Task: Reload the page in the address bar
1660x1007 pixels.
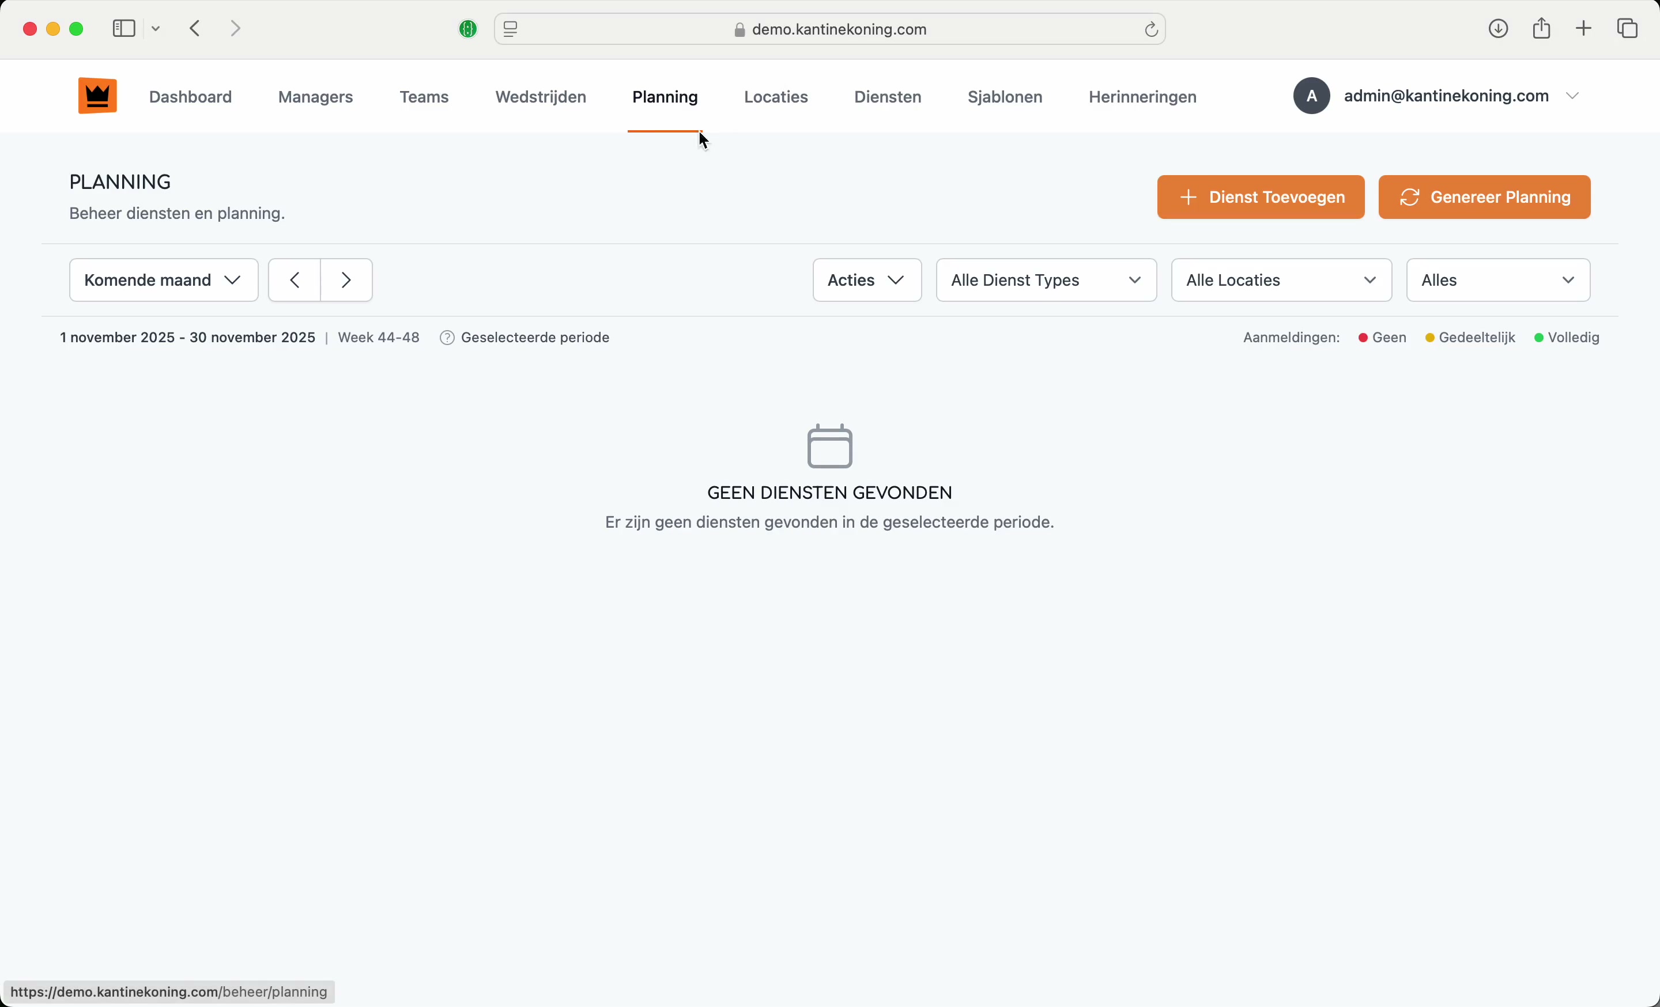Action: (x=1150, y=29)
